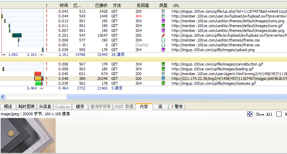
Task: Click the type icon for the up.php request
Action: click(163, 11)
